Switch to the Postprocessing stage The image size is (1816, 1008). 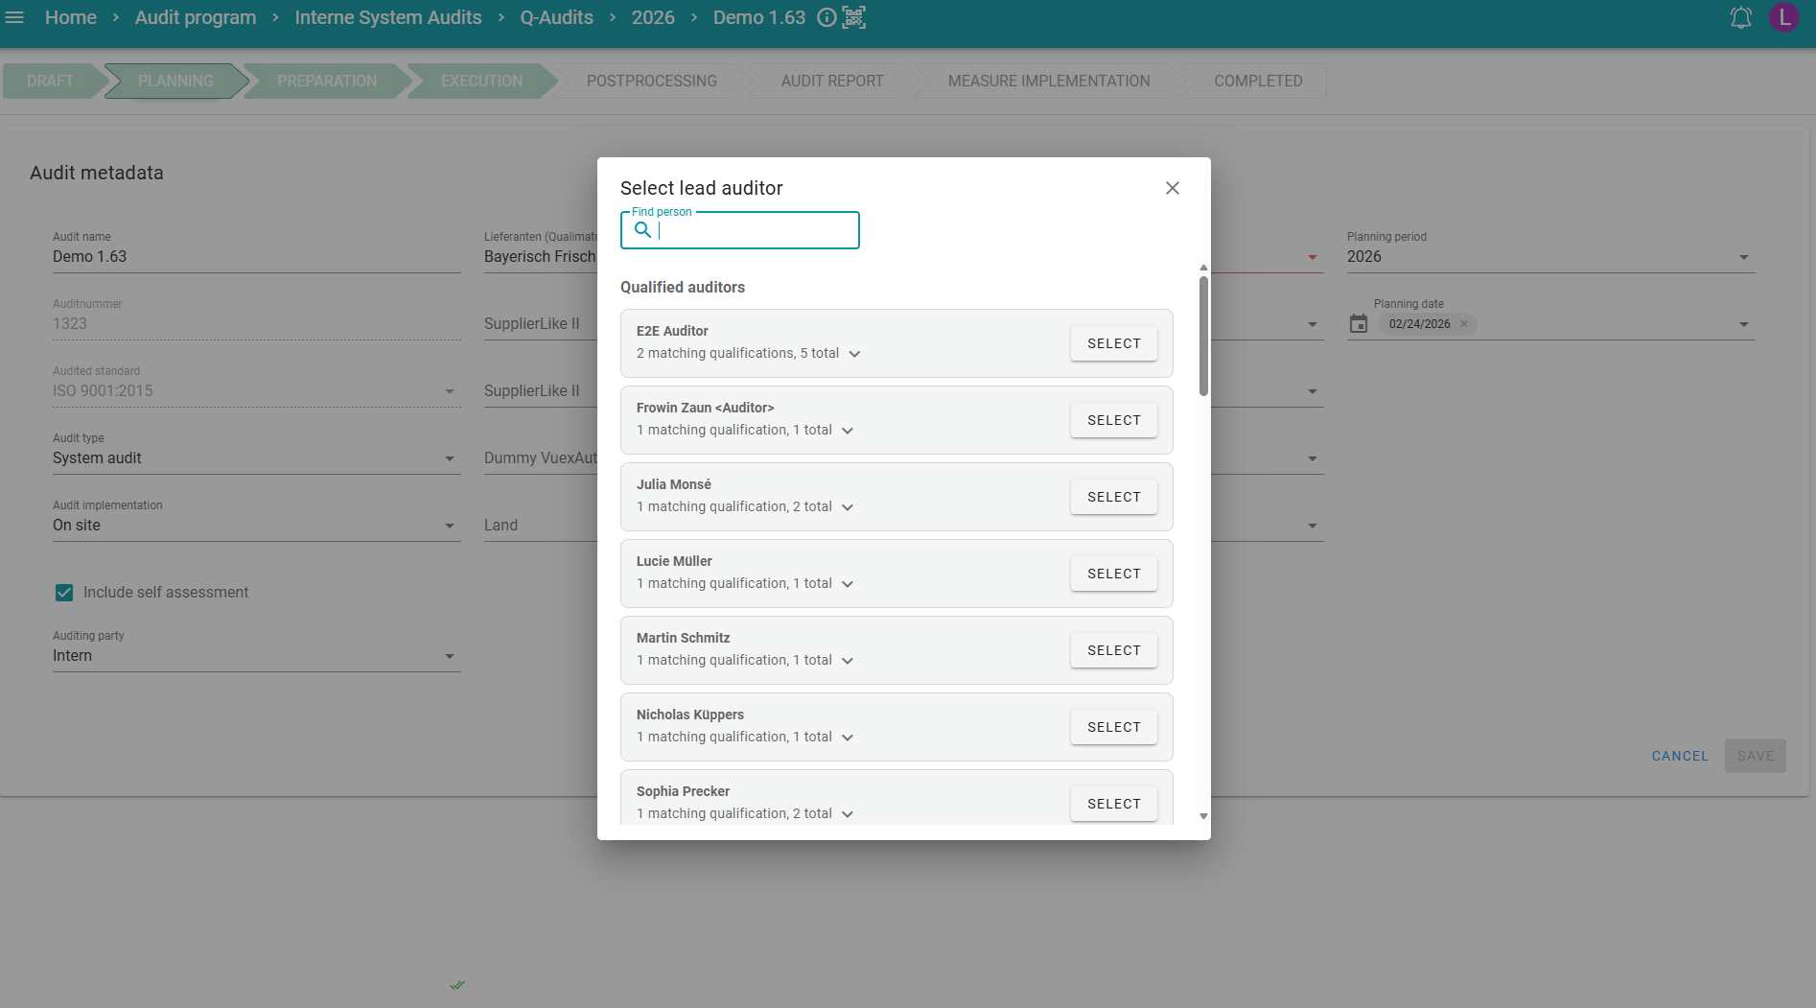651,82
